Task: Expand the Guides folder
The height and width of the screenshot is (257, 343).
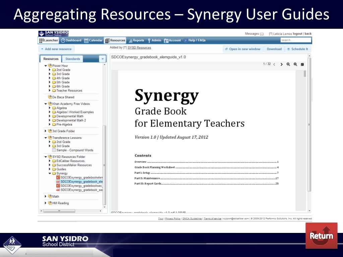Action: point(50,169)
